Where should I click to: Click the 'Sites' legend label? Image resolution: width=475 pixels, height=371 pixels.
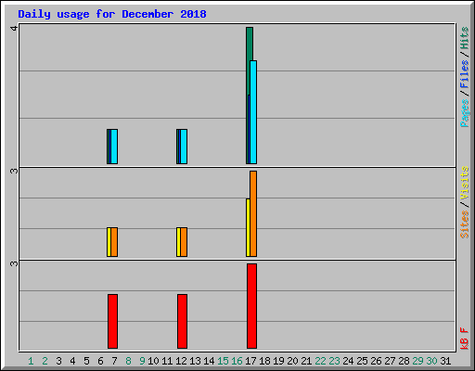pos(464,224)
